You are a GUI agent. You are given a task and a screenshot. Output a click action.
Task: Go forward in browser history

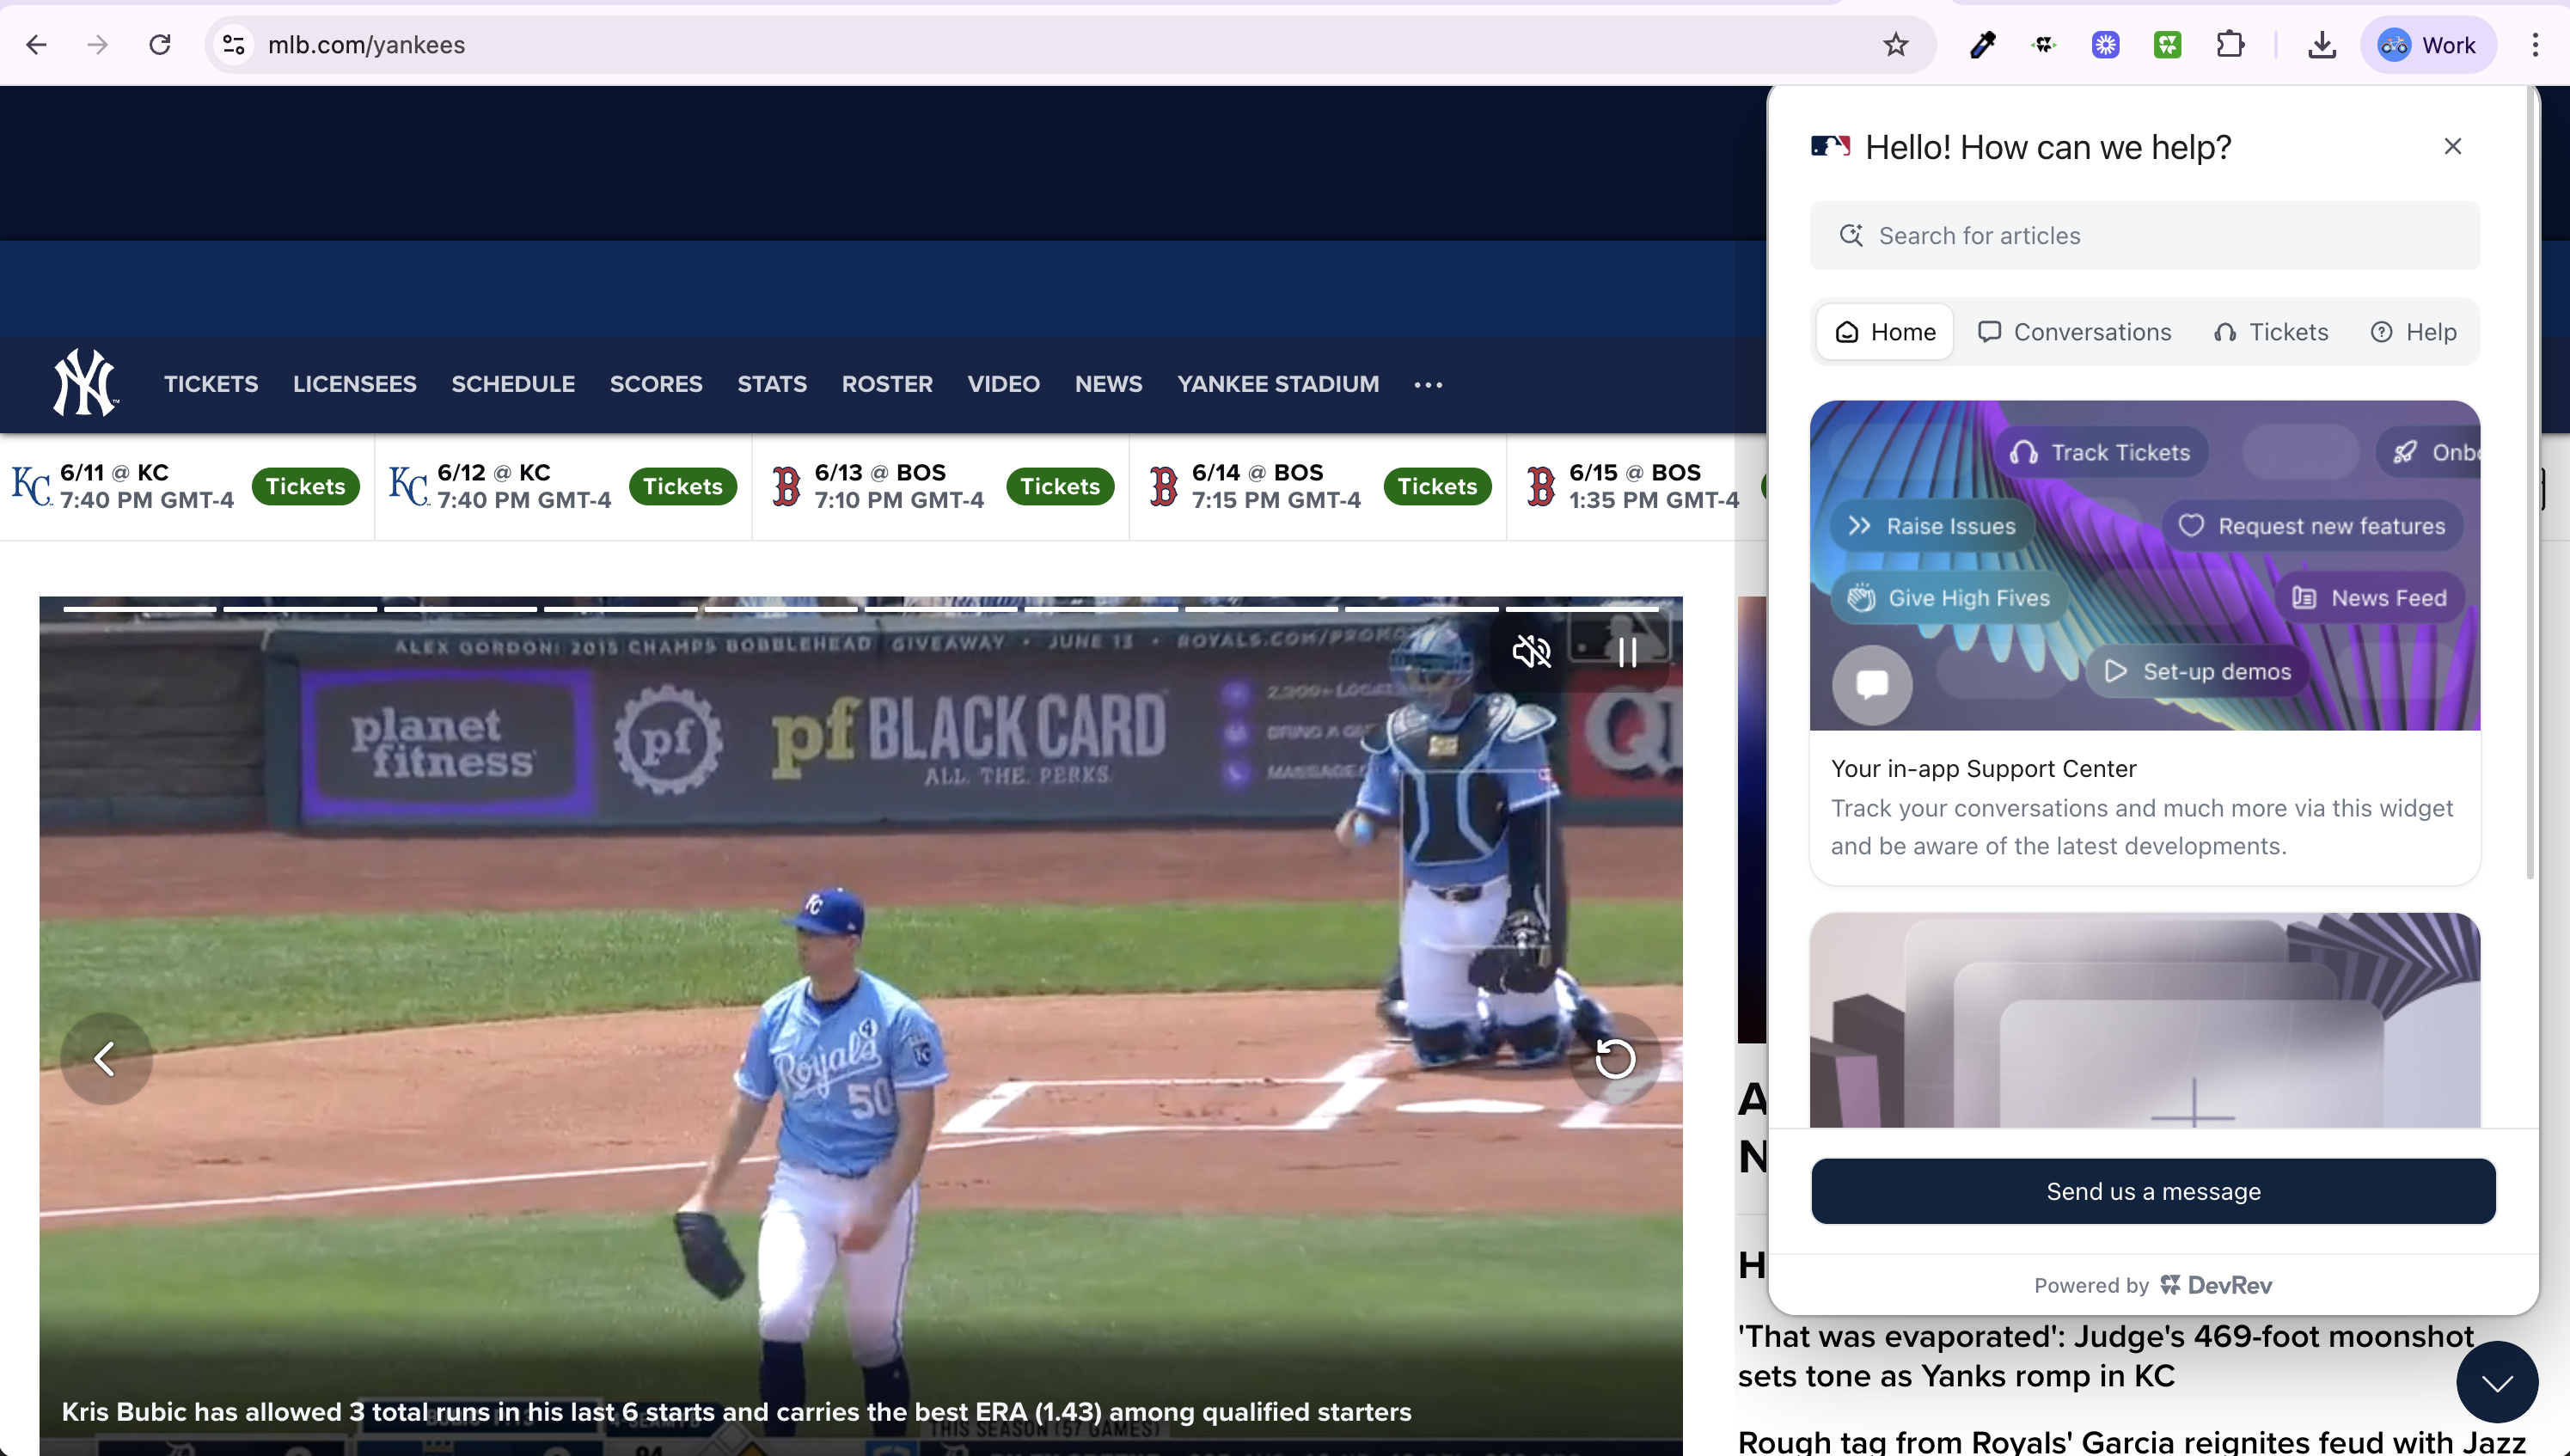(97, 45)
